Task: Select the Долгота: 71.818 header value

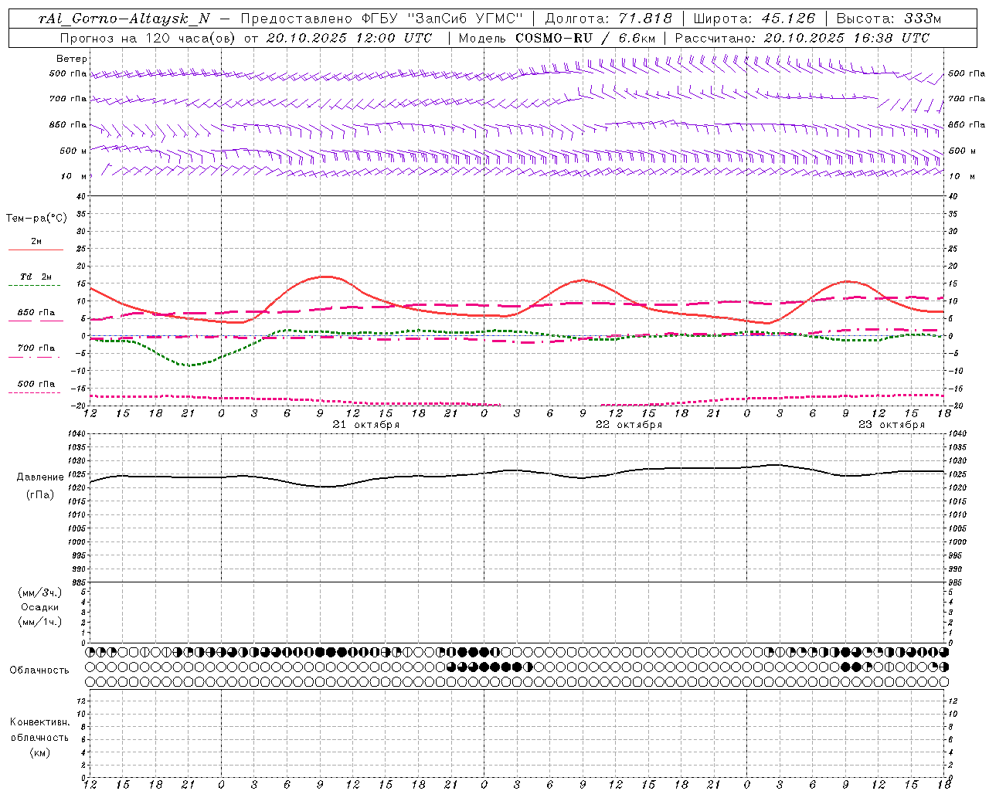Action: coord(609,19)
